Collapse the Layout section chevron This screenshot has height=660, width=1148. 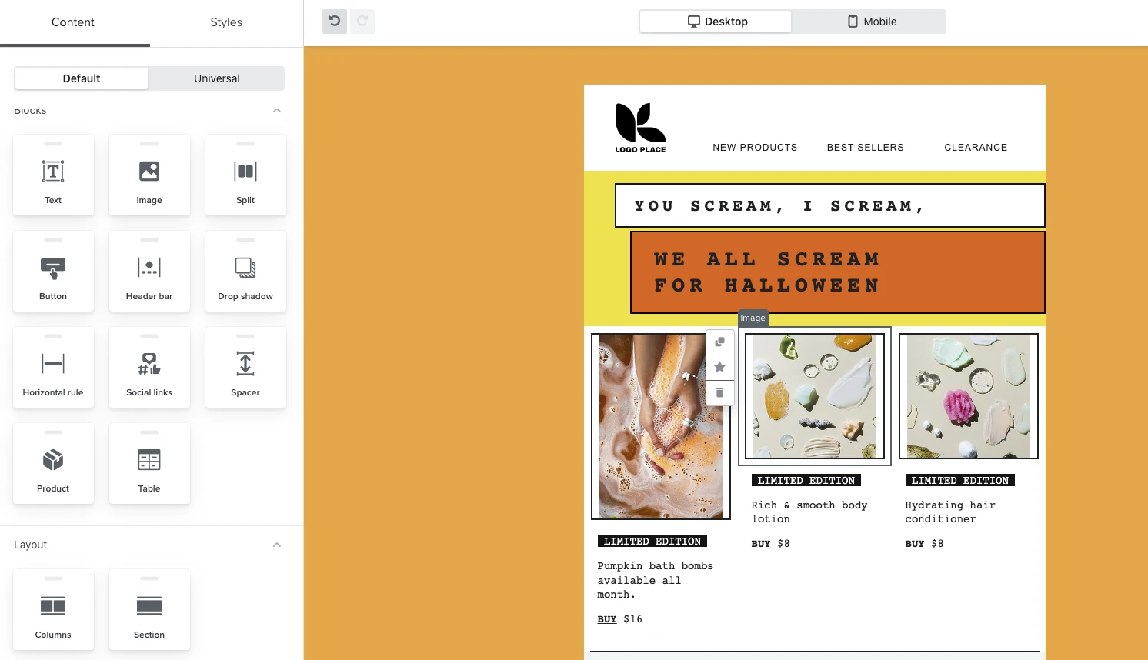pos(277,545)
